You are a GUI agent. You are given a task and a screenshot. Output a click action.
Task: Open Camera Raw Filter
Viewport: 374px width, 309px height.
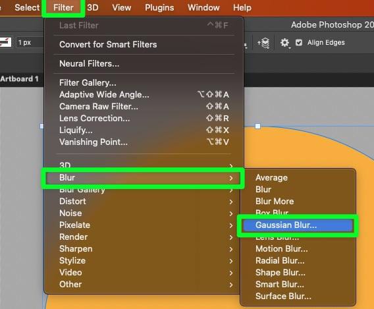[144, 107]
